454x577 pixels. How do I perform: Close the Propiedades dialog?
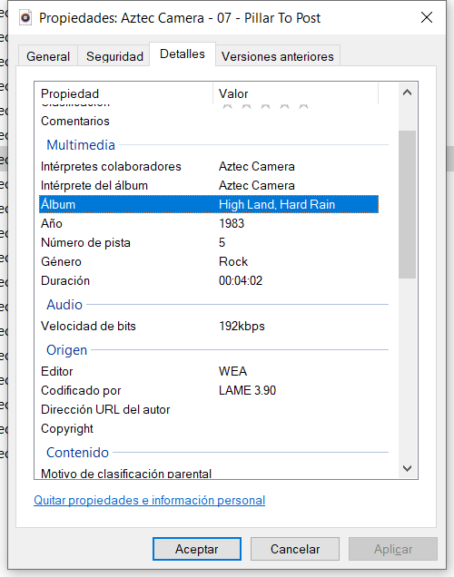(427, 17)
